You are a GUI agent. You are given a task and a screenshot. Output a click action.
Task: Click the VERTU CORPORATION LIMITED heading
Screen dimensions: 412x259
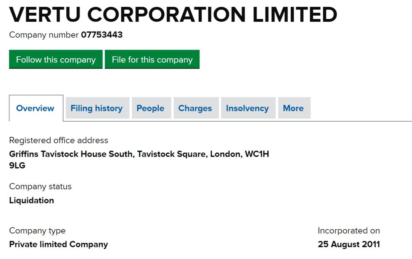click(x=173, y=14)
